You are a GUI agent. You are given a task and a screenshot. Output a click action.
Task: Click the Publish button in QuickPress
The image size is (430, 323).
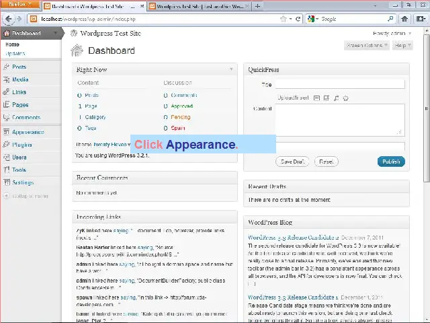pyautogui.click(x=391, y=161)
